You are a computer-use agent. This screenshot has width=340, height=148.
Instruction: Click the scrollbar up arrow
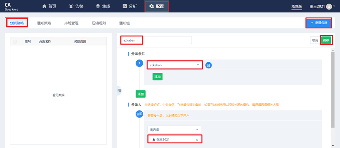coord(333,50)
